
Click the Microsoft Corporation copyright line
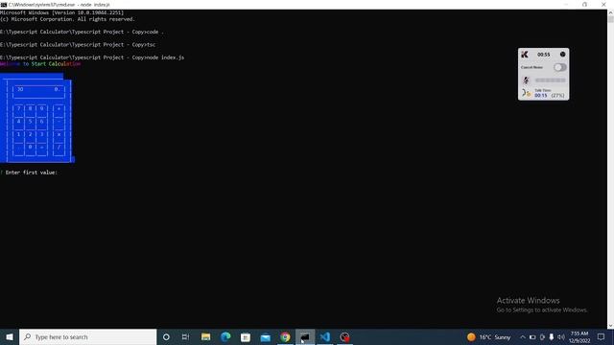[x=67, y=19]
